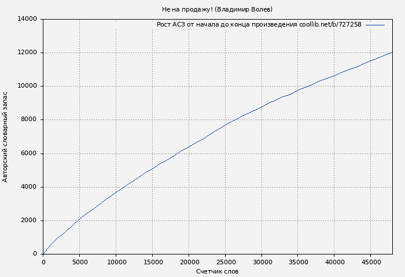Click the 40000 tick label on X-axis
Viewport: 405px width, 277px height.
tap(334, 262)
